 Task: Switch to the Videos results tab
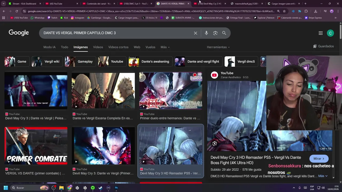click(x=98, y=47)
